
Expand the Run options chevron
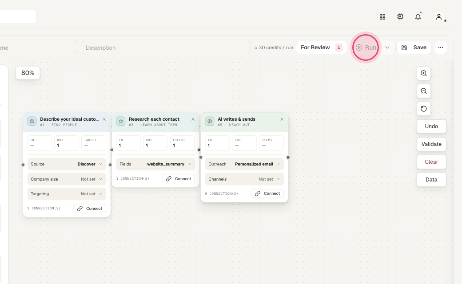pos(387,47)
